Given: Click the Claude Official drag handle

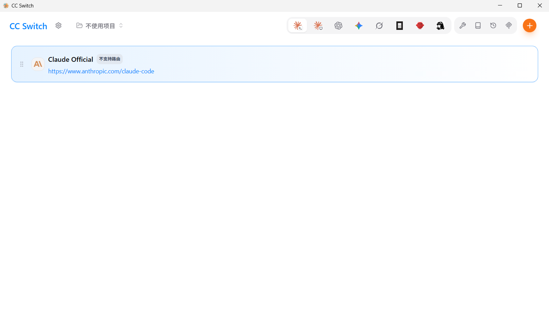Looking at the screenshot, I should (x=22, y=64).
